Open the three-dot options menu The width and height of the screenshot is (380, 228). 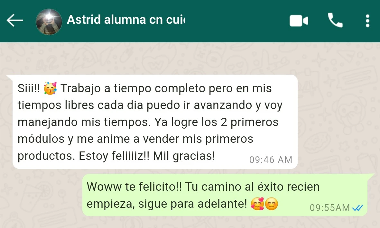click(x=368, y=21)
